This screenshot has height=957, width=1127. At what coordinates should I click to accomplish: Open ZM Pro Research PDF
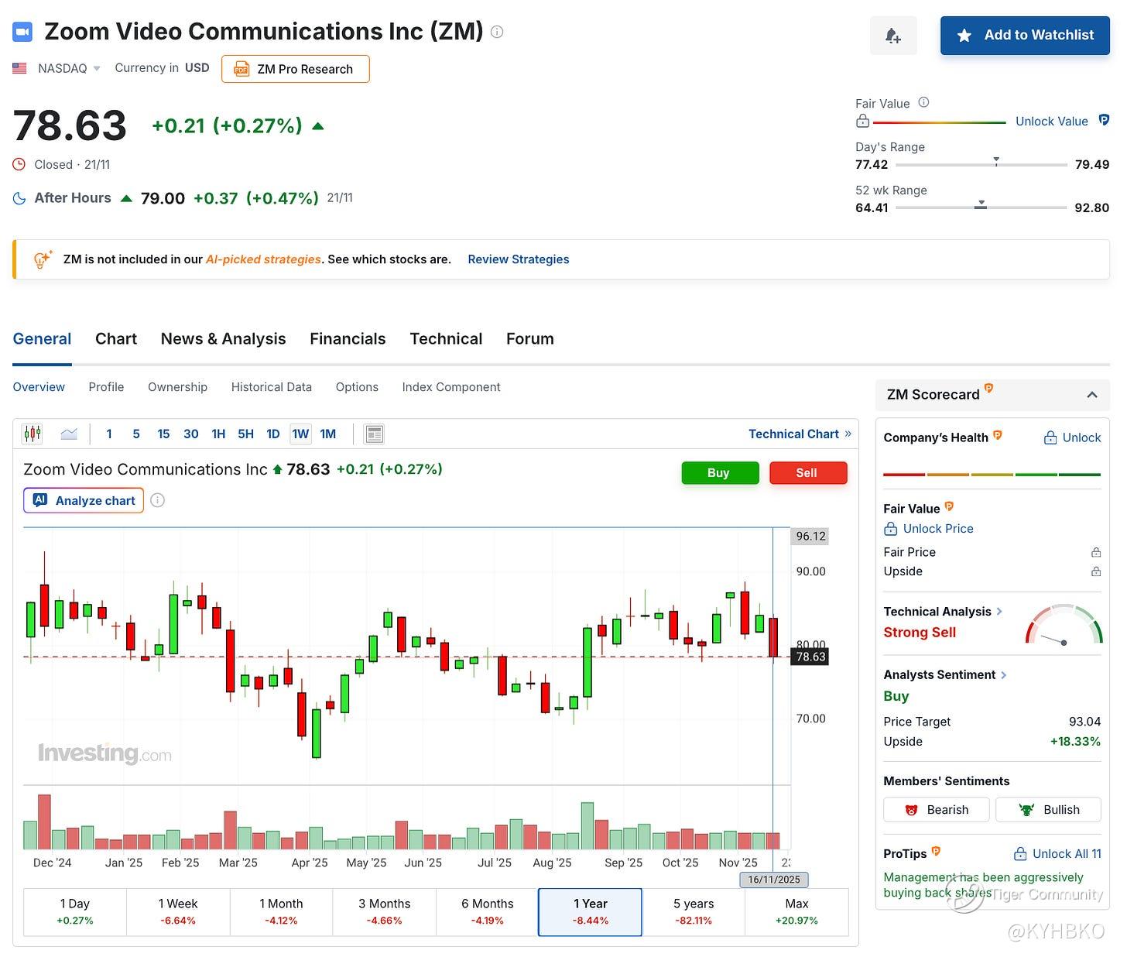pyautogui.click(x=295, y=69)
